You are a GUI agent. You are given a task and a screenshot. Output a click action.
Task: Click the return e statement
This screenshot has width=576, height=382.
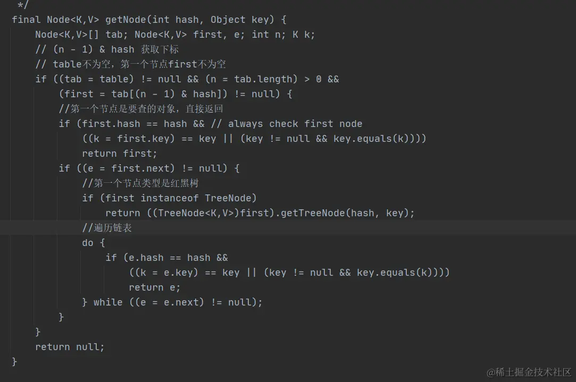tap(155, 287)
